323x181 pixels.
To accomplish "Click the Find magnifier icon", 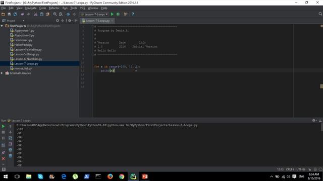I will [55, 15].
